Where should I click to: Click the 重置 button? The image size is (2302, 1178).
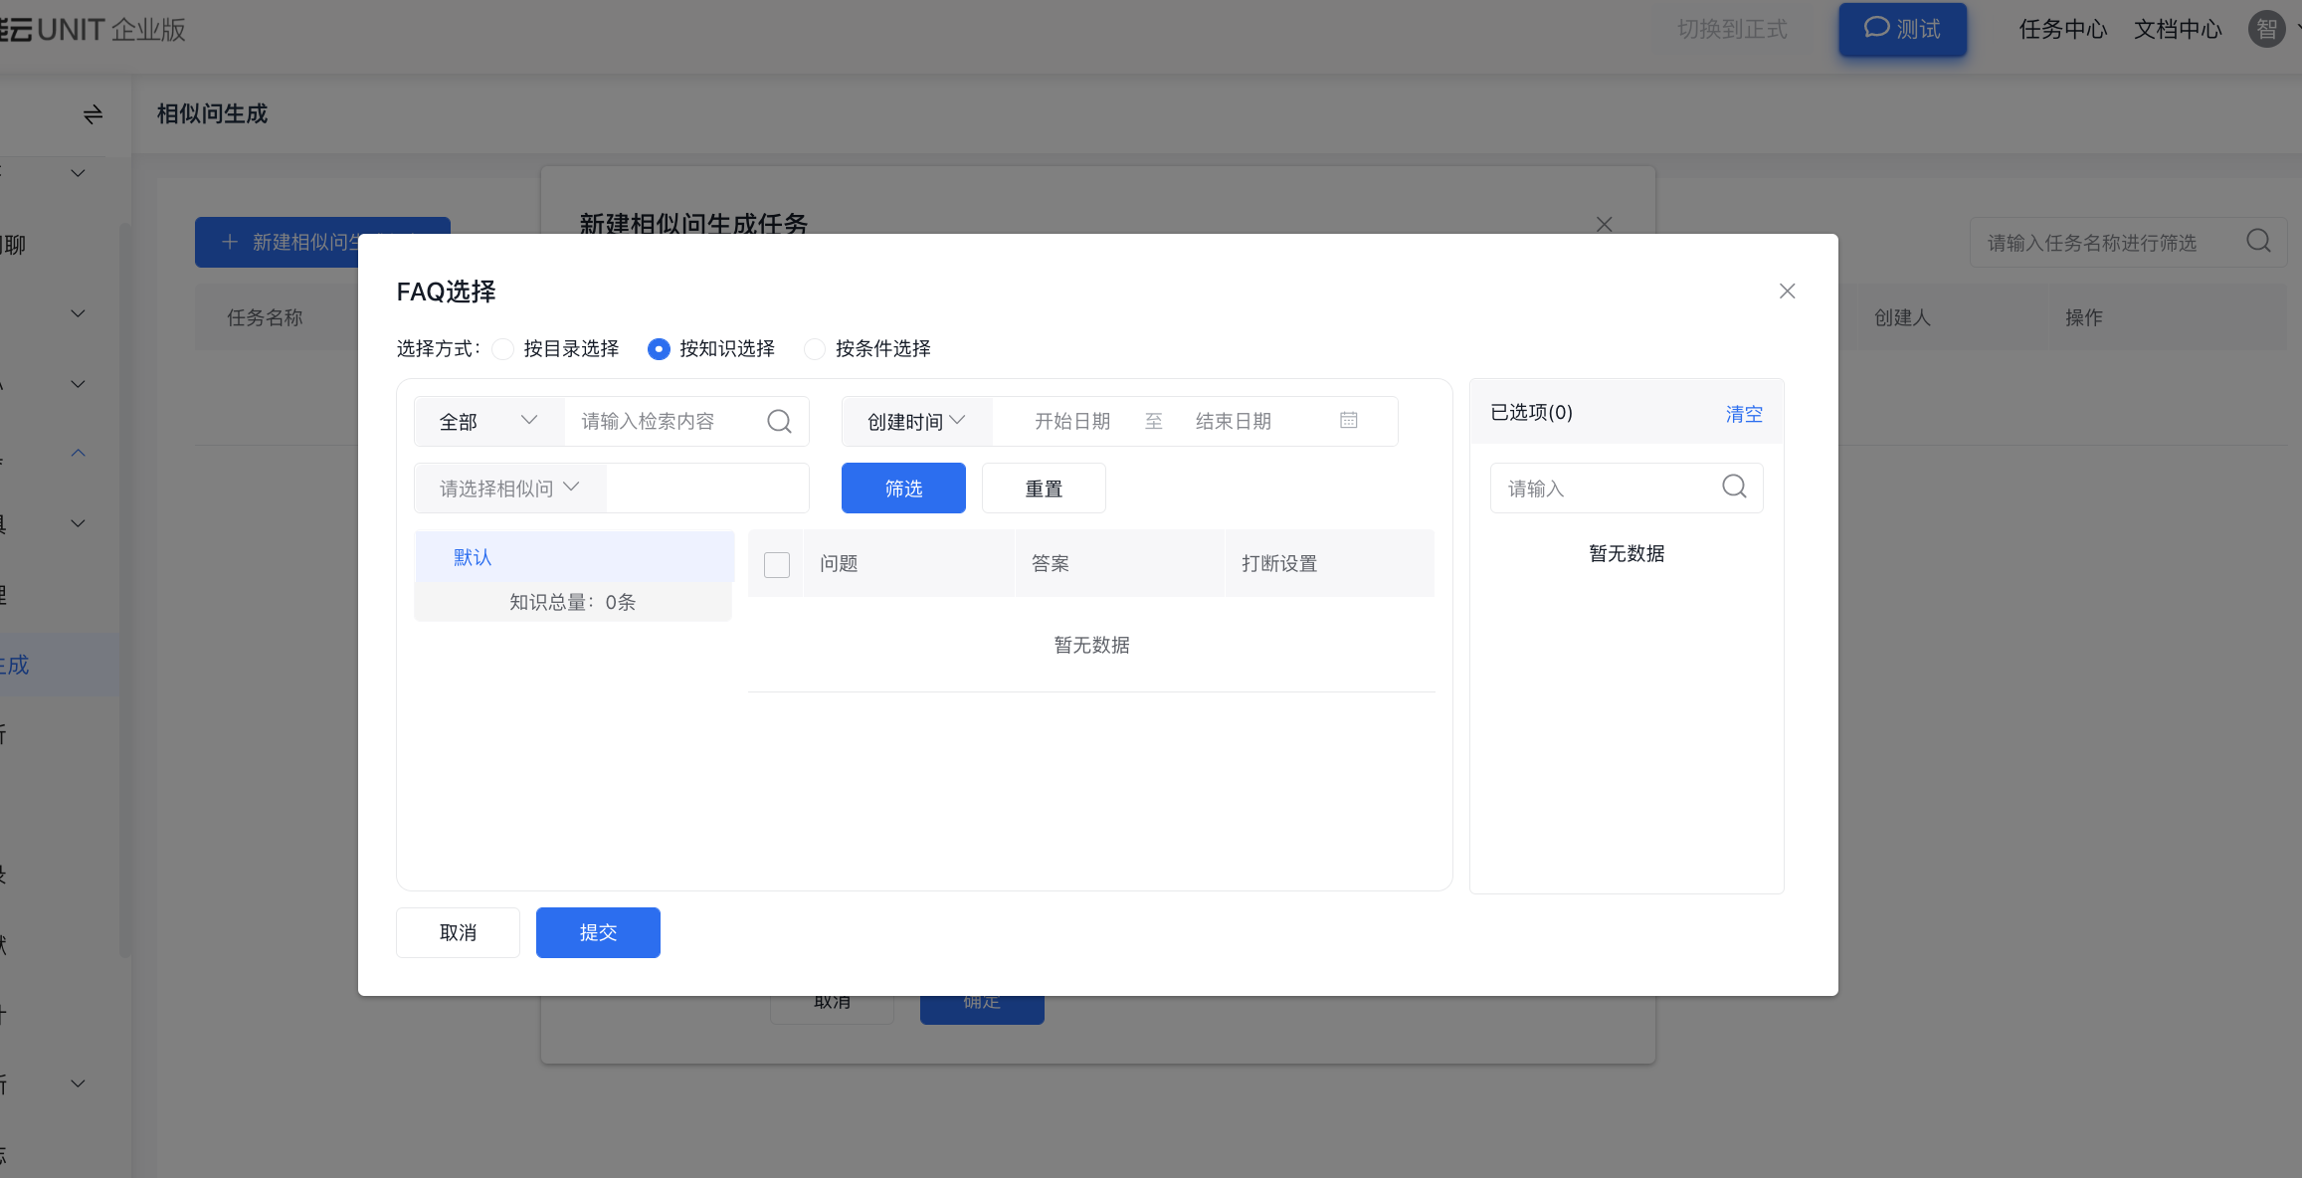[1044, 489]
